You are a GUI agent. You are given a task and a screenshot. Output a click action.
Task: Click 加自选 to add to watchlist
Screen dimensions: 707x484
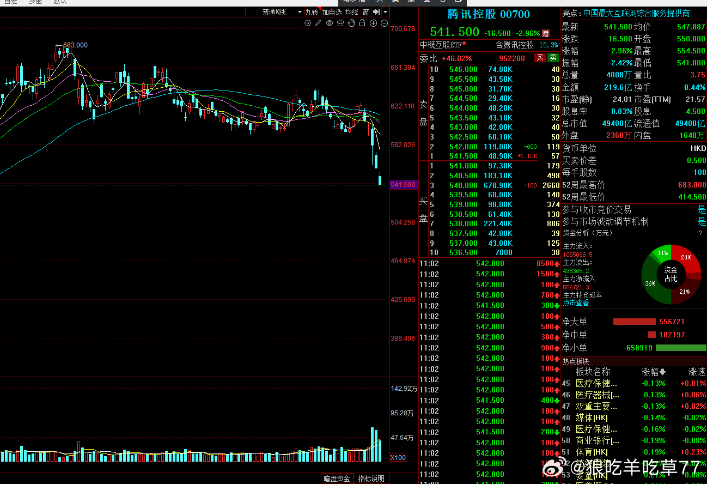(x=332, y=12)
